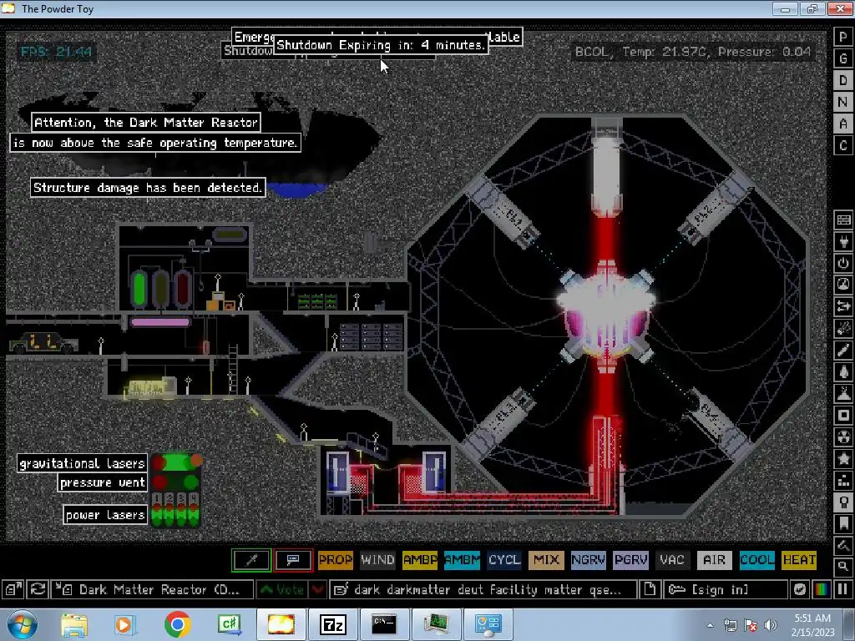Open renderer options rainbow icon

coord(822,589)
